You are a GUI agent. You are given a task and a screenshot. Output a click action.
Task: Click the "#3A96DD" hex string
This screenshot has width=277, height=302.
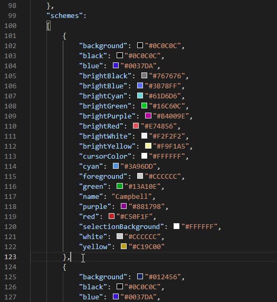138,167
